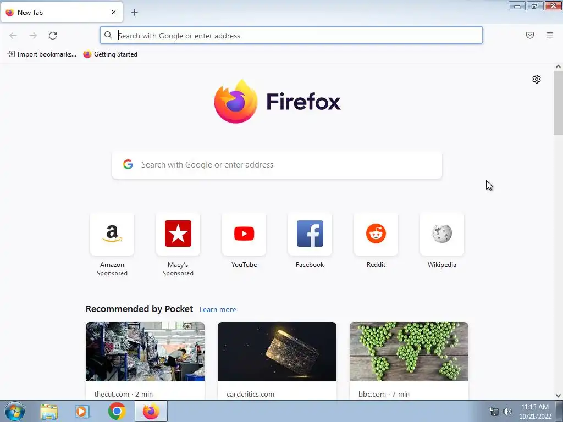Screen dimensions: 563x422
Task: Open the cardcritics.com story thumbnail
Action: (277, 352)
